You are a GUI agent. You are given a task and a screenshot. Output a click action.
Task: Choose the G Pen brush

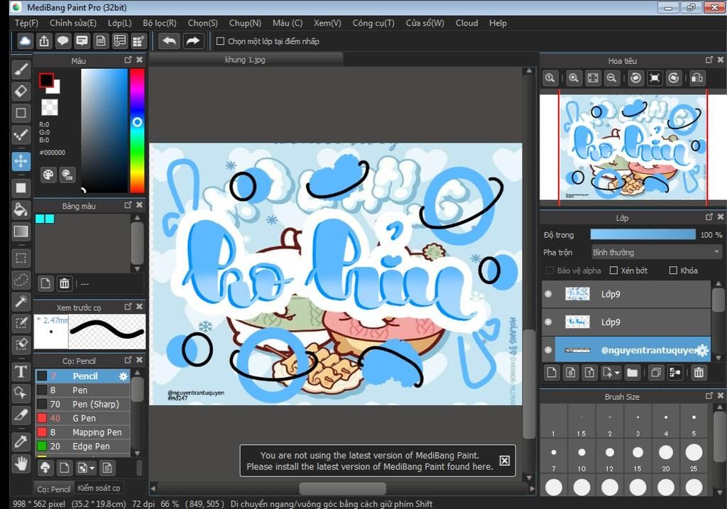click(82, 418)
